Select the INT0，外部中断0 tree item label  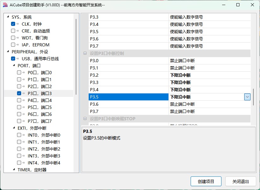(x=44, y=135)
